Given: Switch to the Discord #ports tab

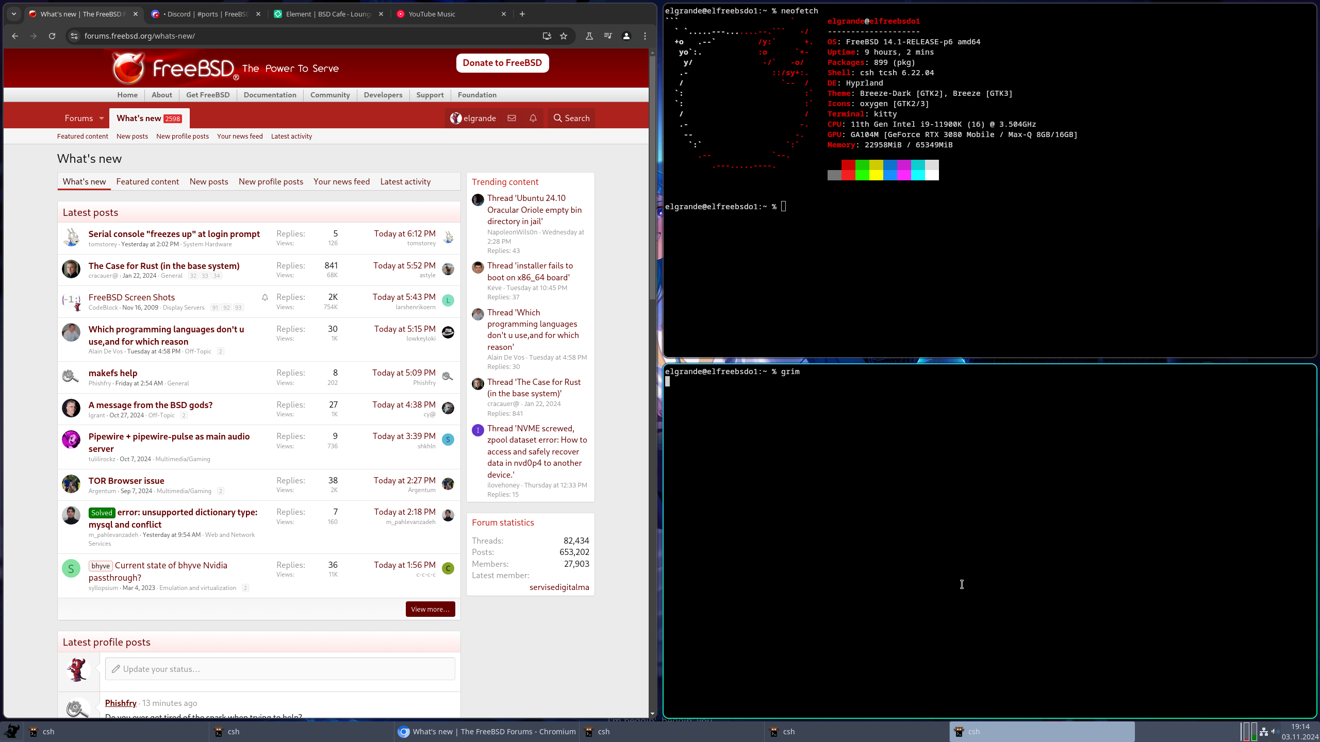Looking at the screenshot, I should [x=206, y=14].
